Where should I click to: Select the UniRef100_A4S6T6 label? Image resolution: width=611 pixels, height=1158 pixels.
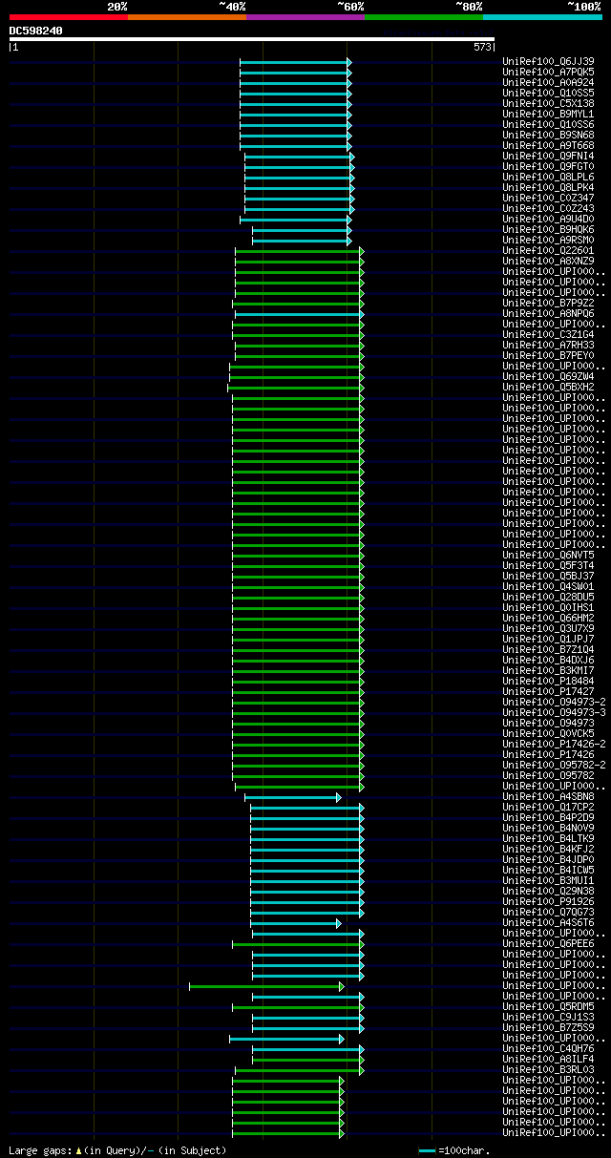pyautogui.click(x=548, y=922)
